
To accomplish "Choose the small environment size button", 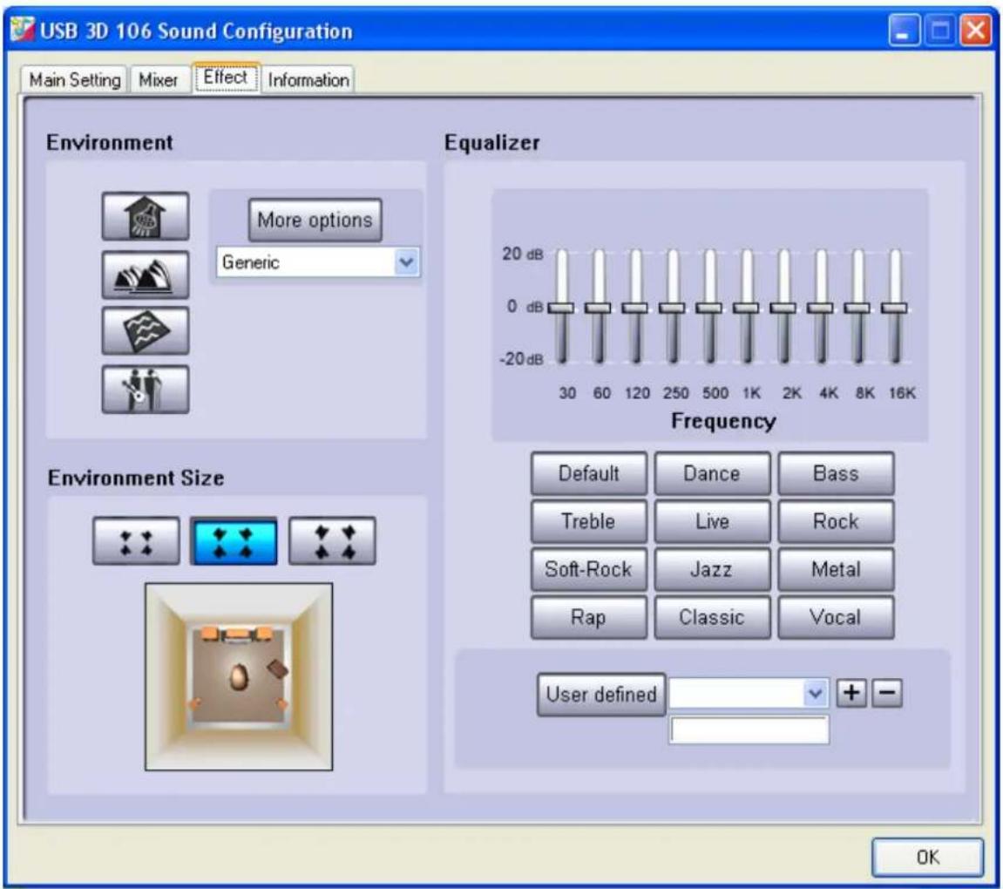I will point(136,541).
